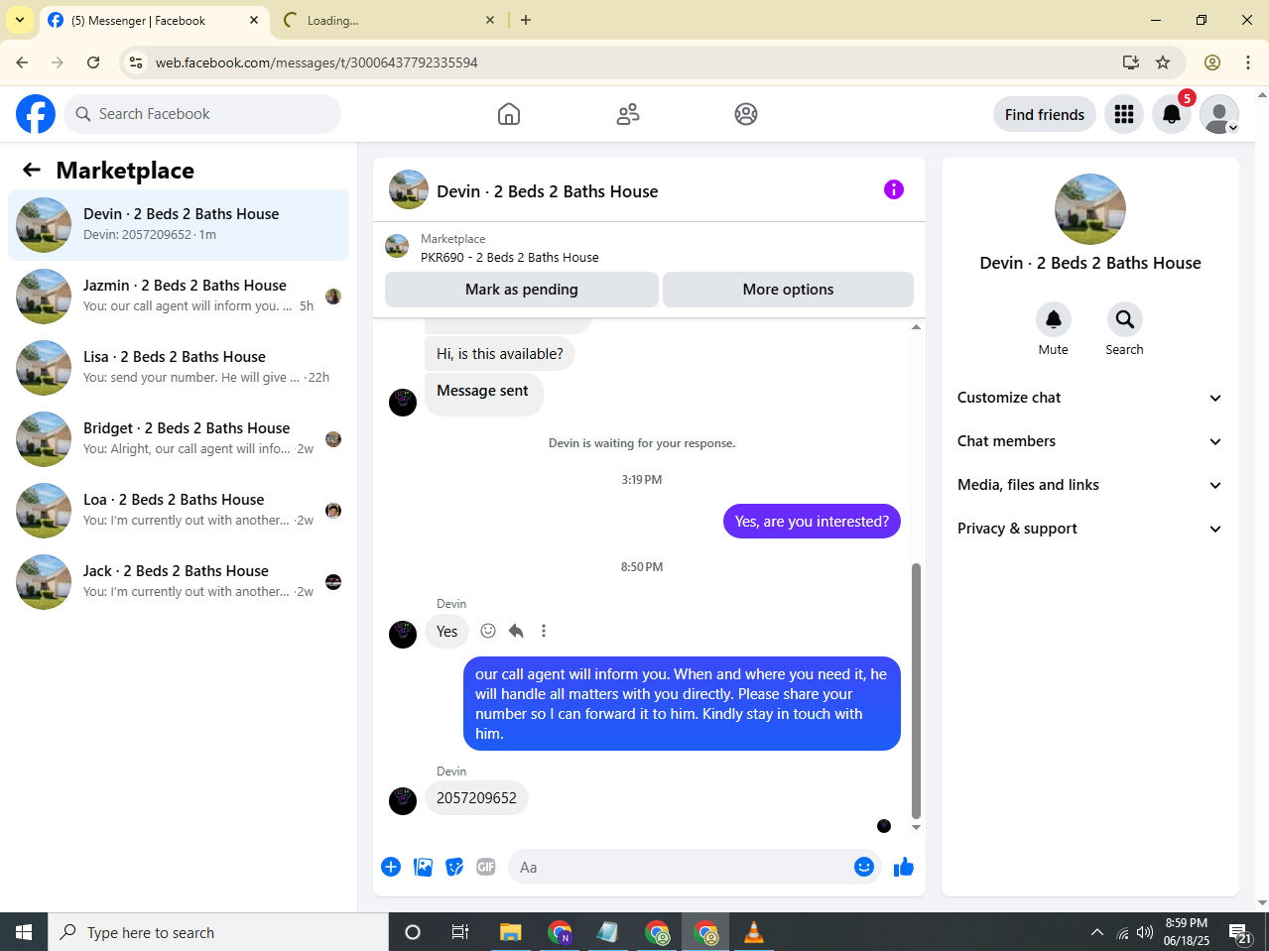Click the More options button
The height and width of the screenshot is (951, 1269).
[x=788, y=290]
